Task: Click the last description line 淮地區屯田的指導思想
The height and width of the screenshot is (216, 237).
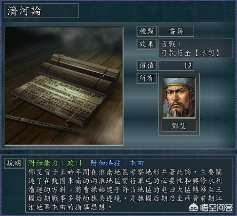Action: click(70, 207)
